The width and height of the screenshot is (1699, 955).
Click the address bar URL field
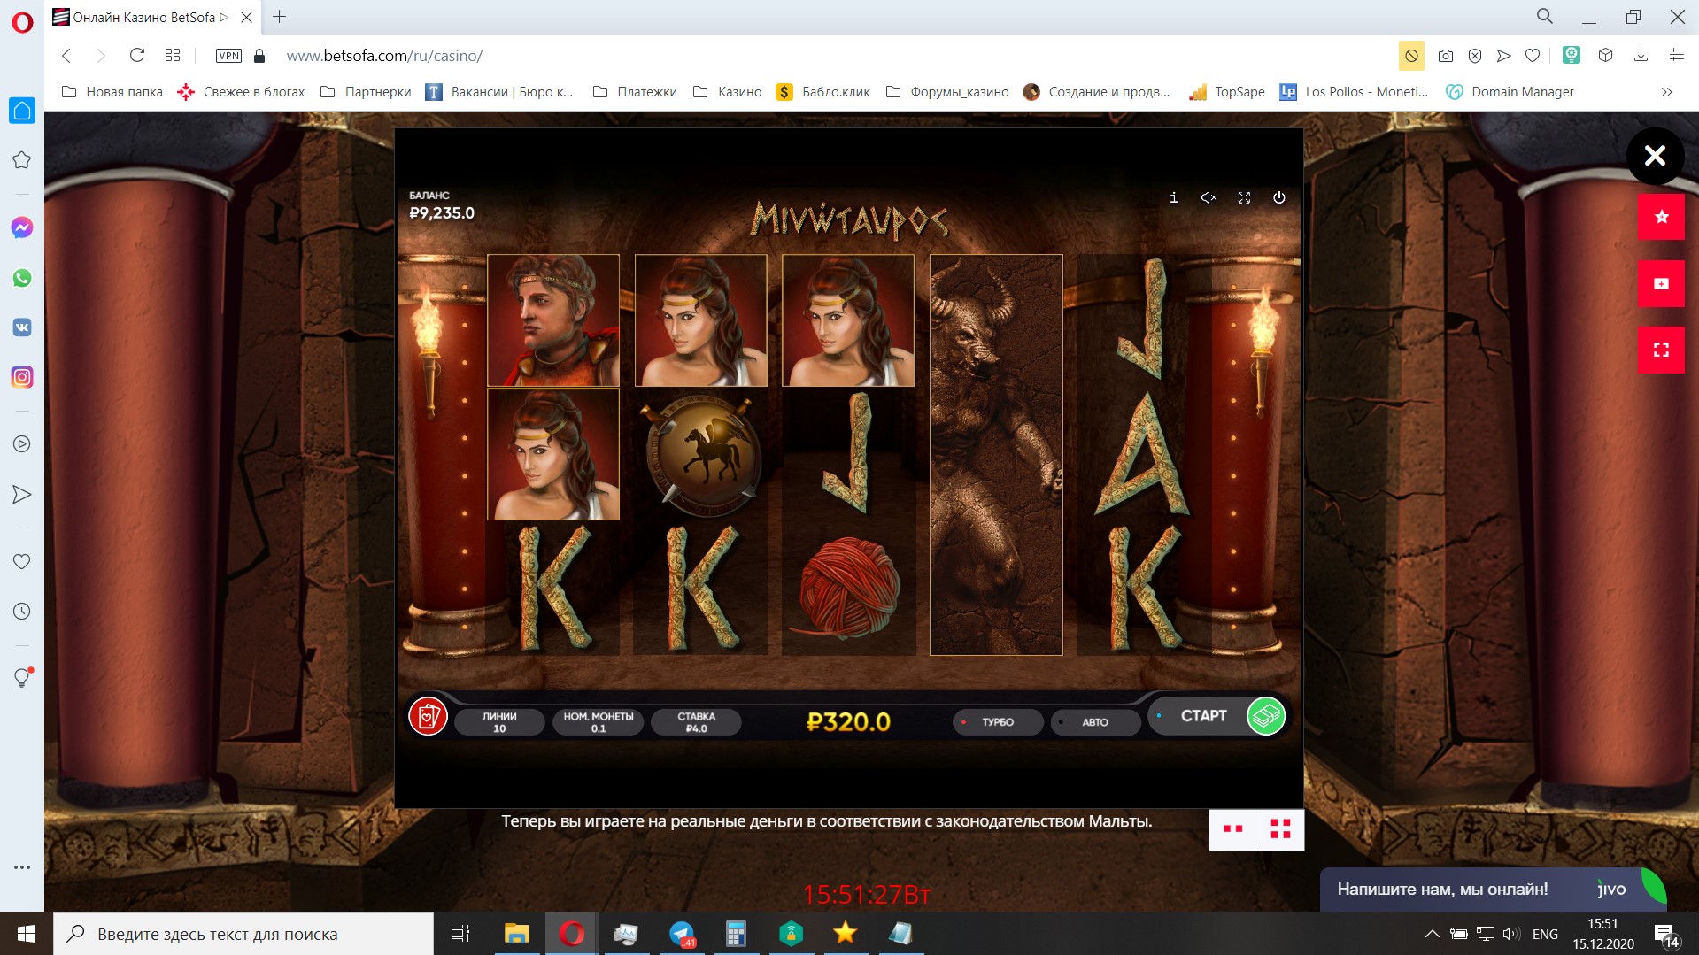pyautogui.click(x=384, y=56)
